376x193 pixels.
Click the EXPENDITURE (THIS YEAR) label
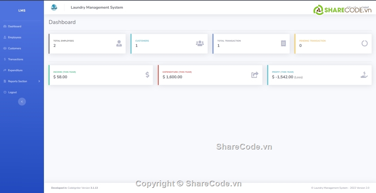click(x=177, y=72)
